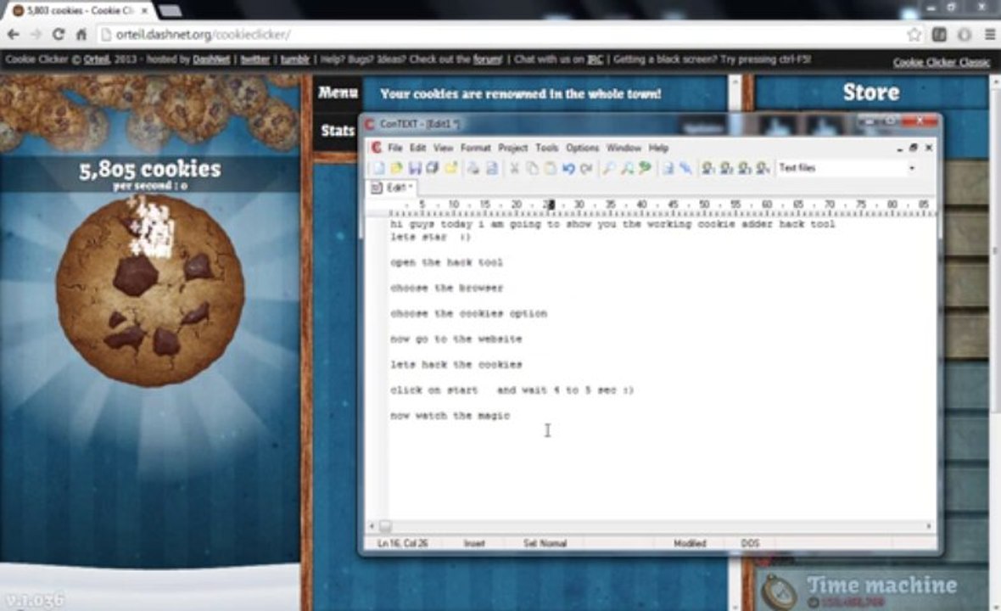1001x611 pixels.
Task: Click the browser Reload button
Action: pyautogui.click(x=58, y=35)
